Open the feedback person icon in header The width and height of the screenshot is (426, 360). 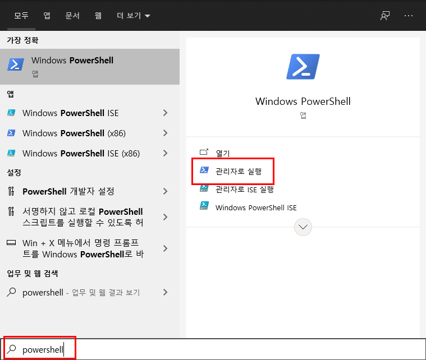pyautogui.click(x=385, y=16)
